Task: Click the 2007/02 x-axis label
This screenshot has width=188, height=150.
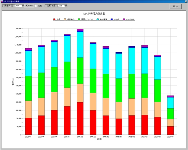Action: [x=158, y=137]
